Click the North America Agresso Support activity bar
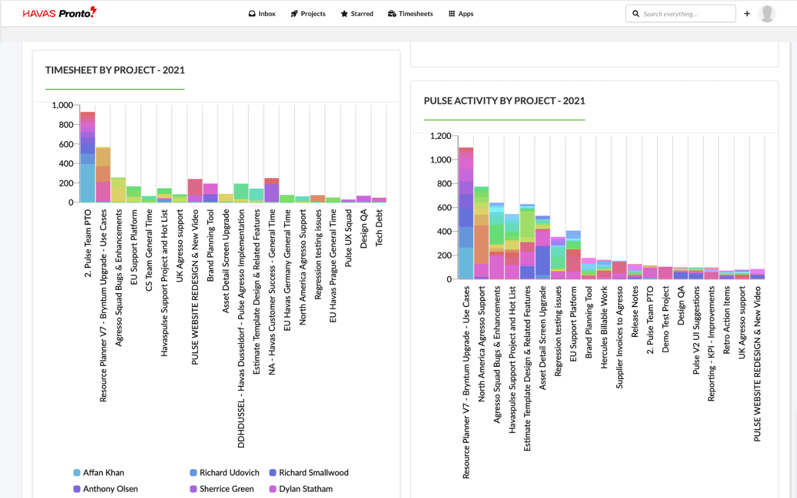This screenshot has height=498, width=797. pyautogui.click(x=482, y=233)
